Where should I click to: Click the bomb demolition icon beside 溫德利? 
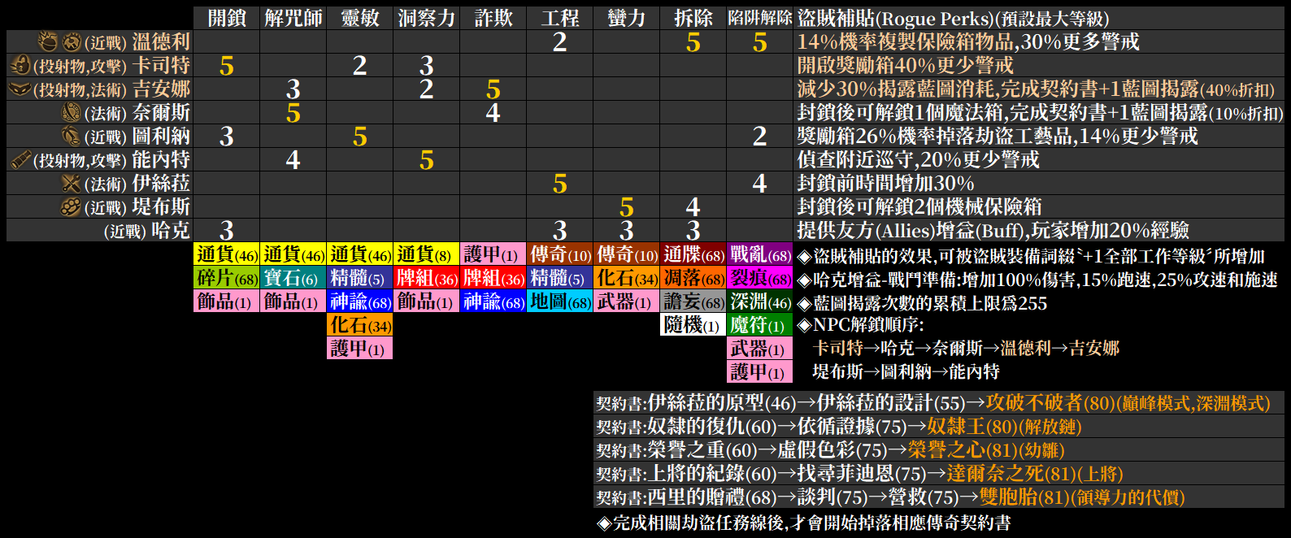coord(48,41)
